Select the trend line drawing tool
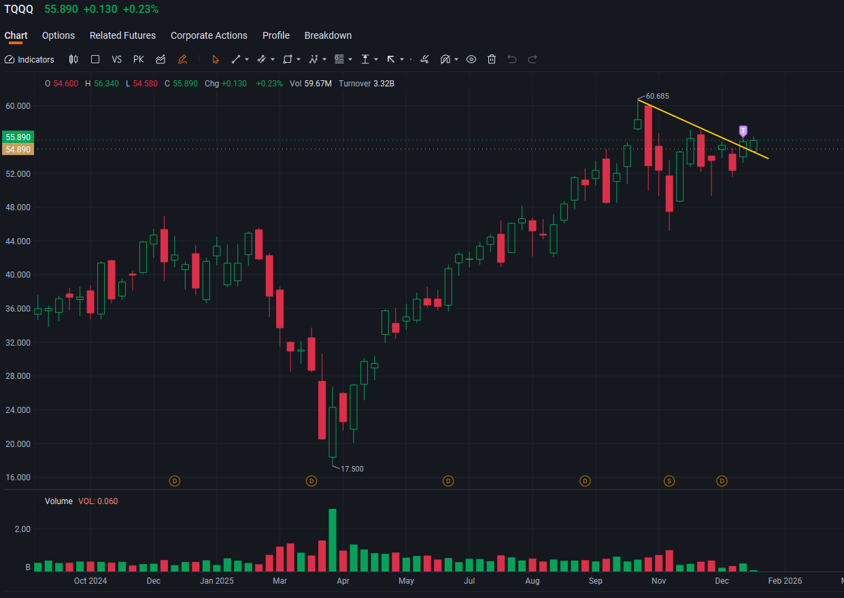Viewport: 844px width, 598px height. tap(236, 60)
